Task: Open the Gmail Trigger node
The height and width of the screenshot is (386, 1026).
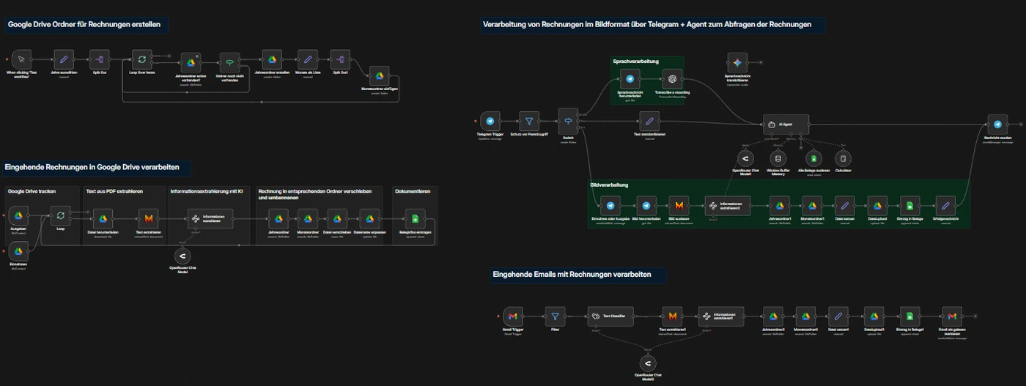Action: pos(513,316)
